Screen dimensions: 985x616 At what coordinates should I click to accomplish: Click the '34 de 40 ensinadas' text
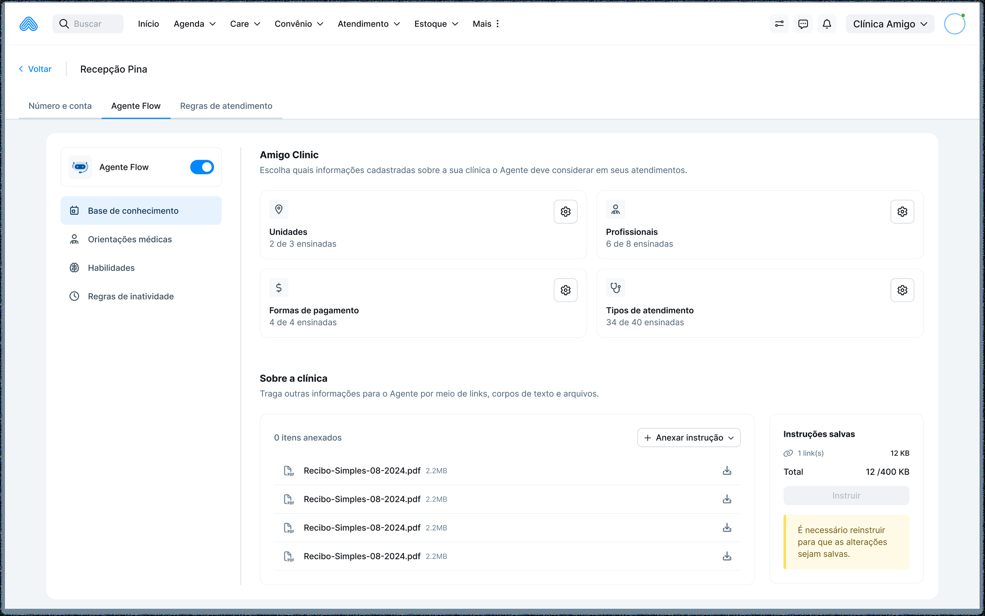click(x=645, y=322)
